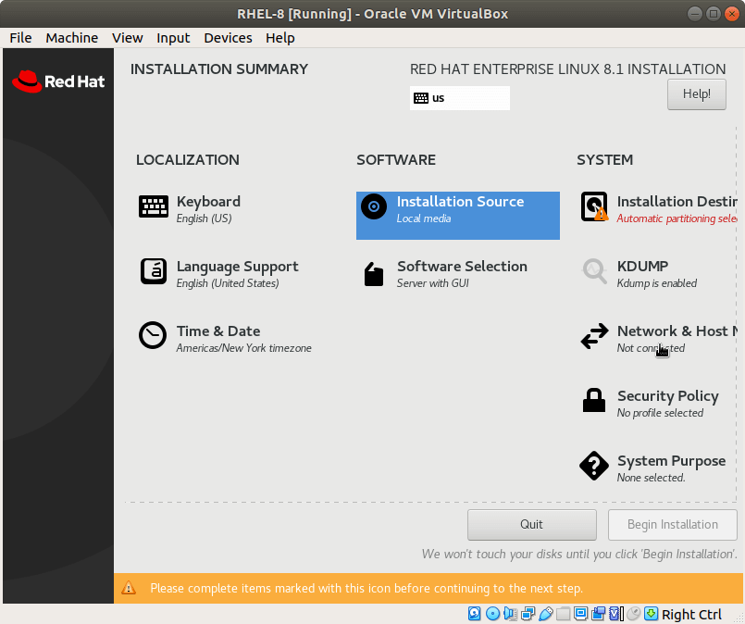This screenshot has width=745, height=624.
Task: Click the Quit button
Action: (x=531, y=524)
